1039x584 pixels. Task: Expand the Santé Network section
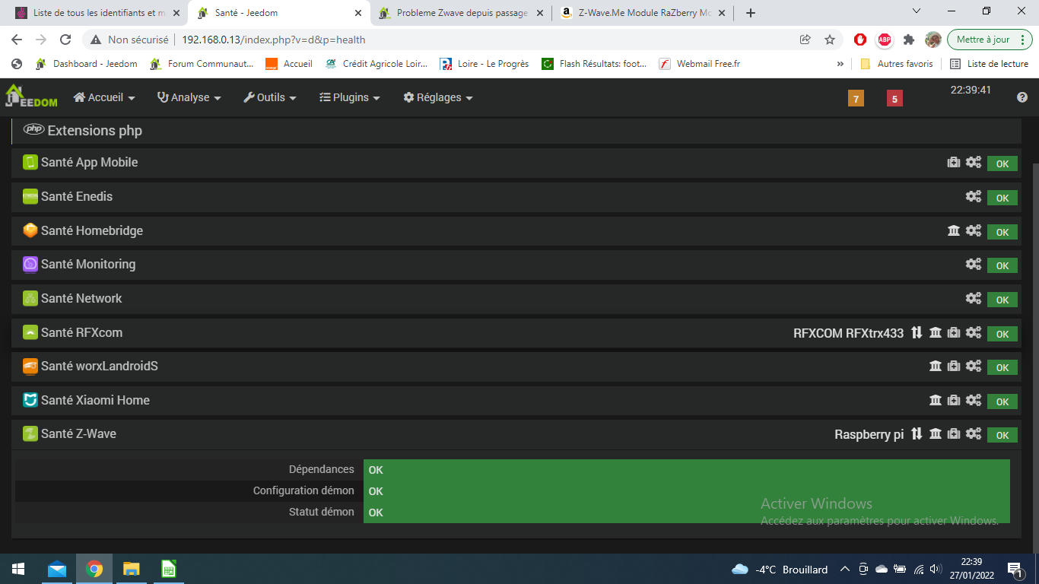(x=81, y=298)
